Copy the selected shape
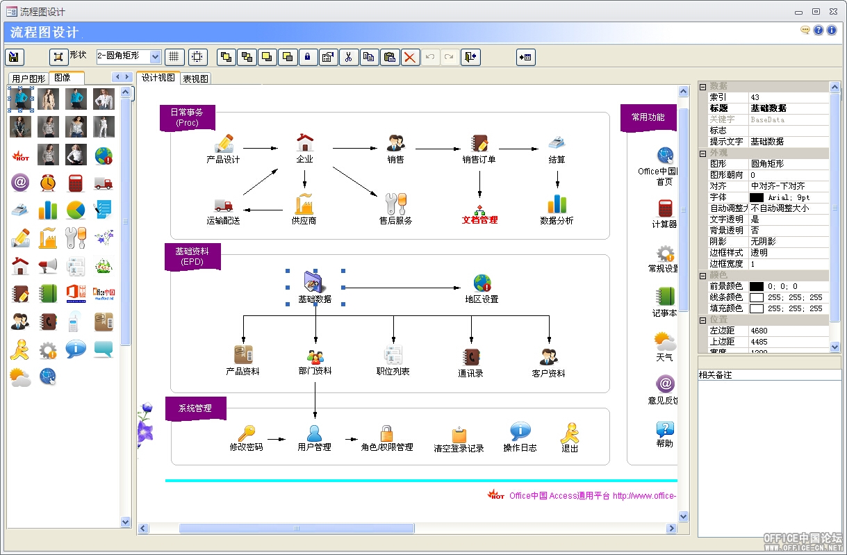847x555 pixels. pyautogui.click(x=370, y=57)
